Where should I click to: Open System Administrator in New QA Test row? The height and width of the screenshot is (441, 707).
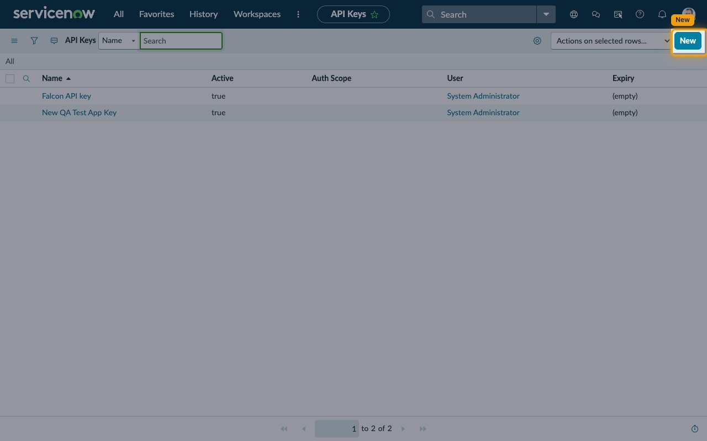483,112
